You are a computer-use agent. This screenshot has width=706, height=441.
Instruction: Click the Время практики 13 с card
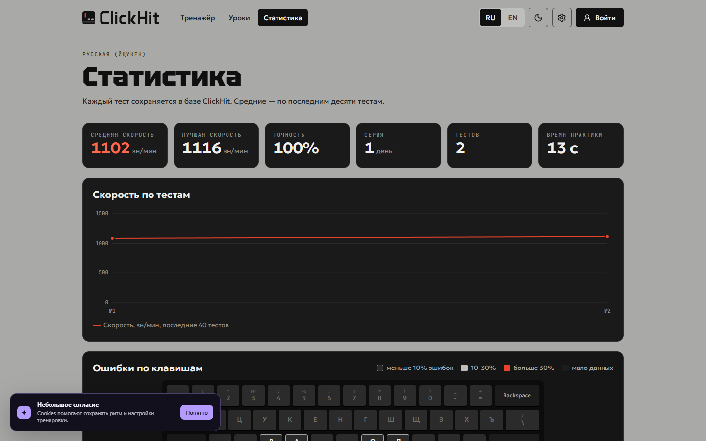581,146
